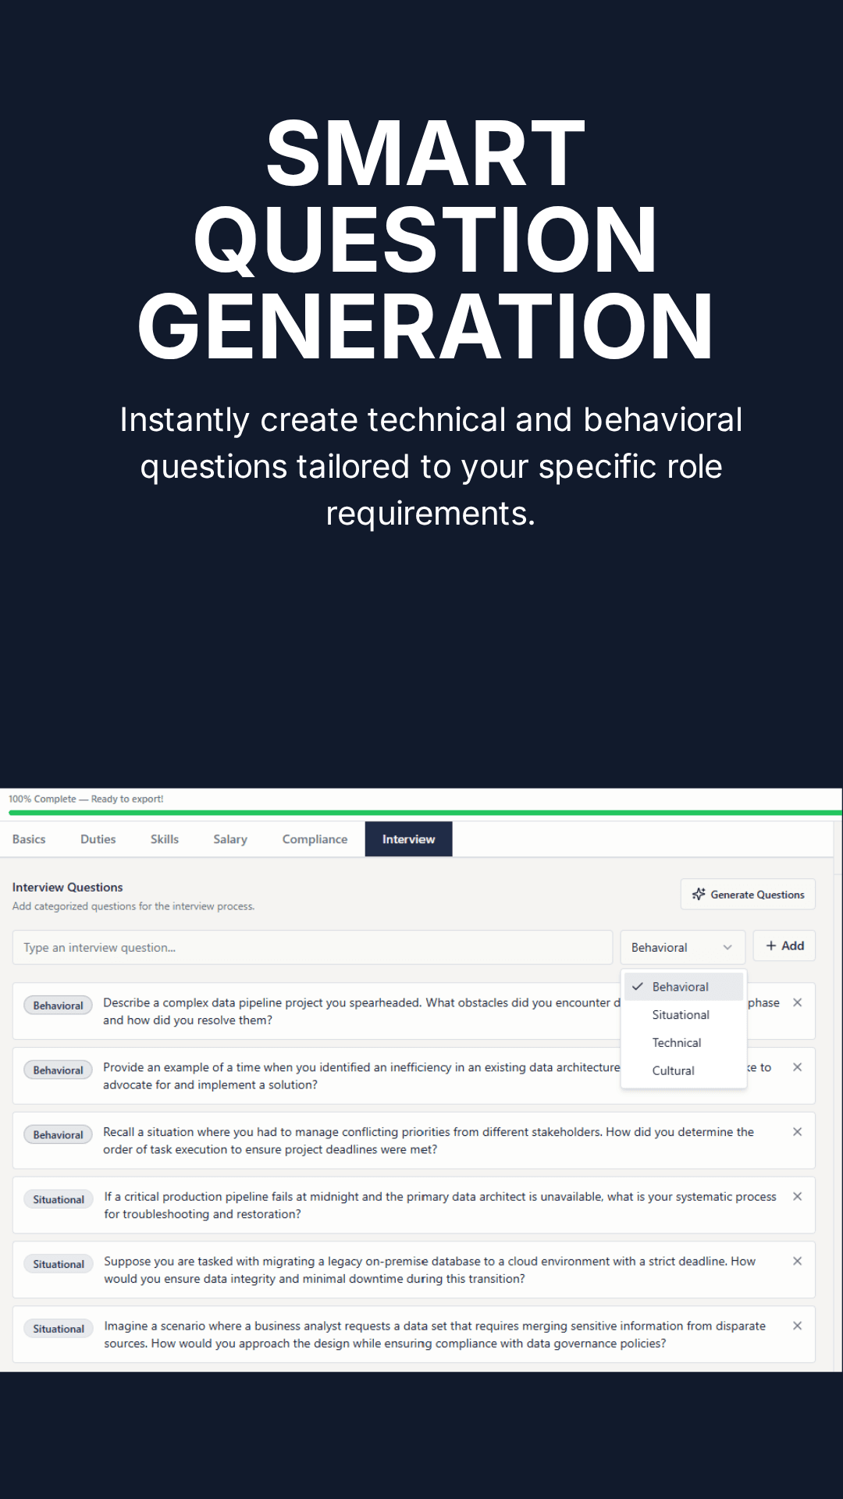Remove the legacy database migration question

click(797, 1261)
